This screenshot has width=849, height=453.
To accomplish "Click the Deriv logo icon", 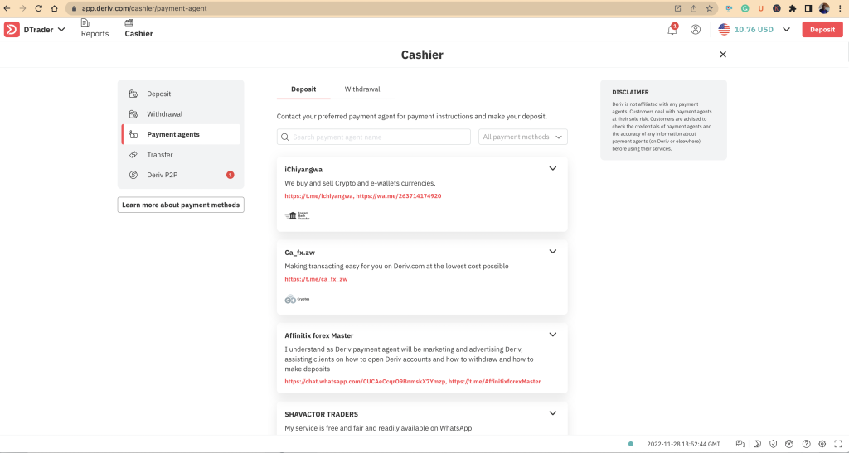I will [x=12, y=30].
